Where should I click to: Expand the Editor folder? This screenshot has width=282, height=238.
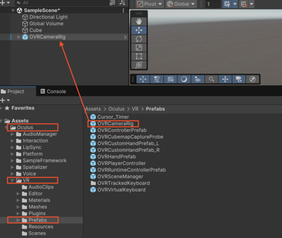[x=18, y=194]
